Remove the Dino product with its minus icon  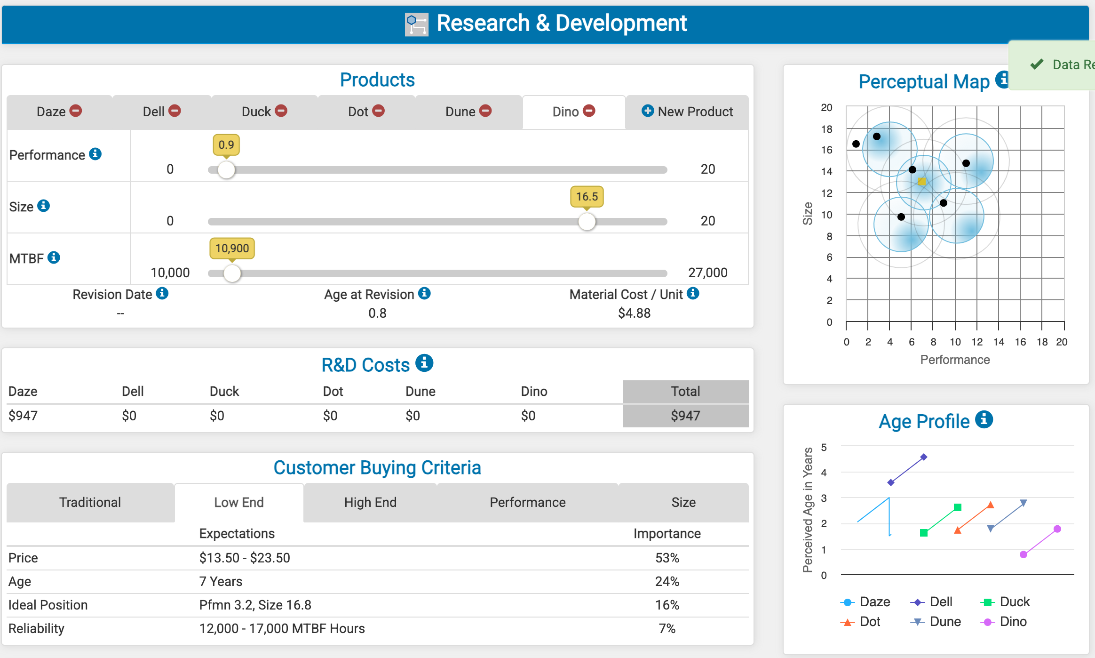tap(589, 111)
